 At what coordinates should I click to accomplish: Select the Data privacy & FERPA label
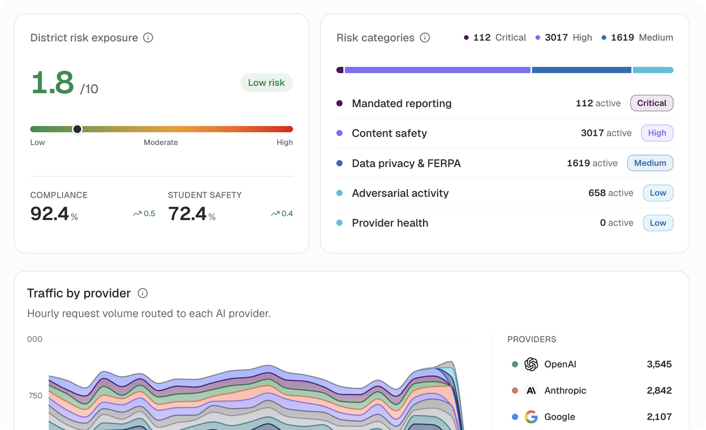pyautogui.click(x=406, y=164)
